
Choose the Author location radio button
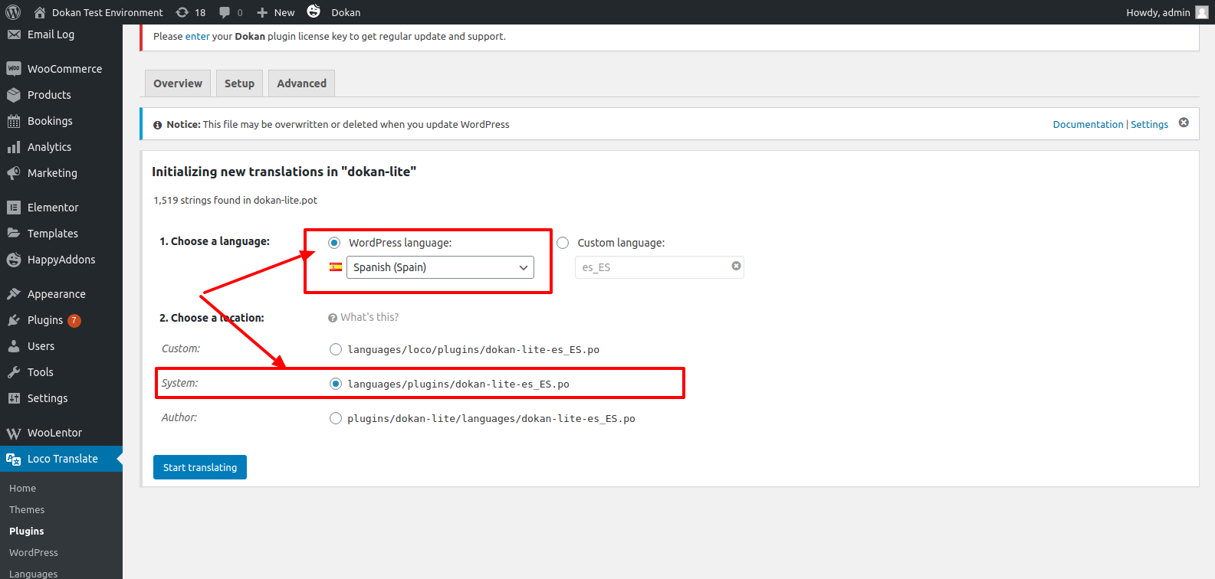336,418
